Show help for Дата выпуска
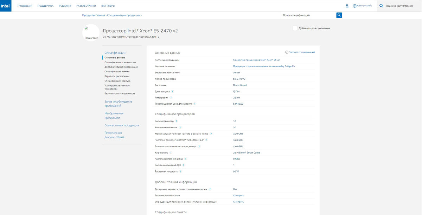This screenshot has height=215, width=422. [173, 91]
